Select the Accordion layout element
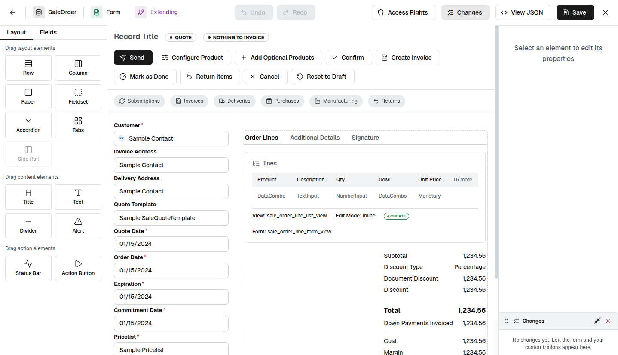618x355 pixels. (x=28, y=125)
